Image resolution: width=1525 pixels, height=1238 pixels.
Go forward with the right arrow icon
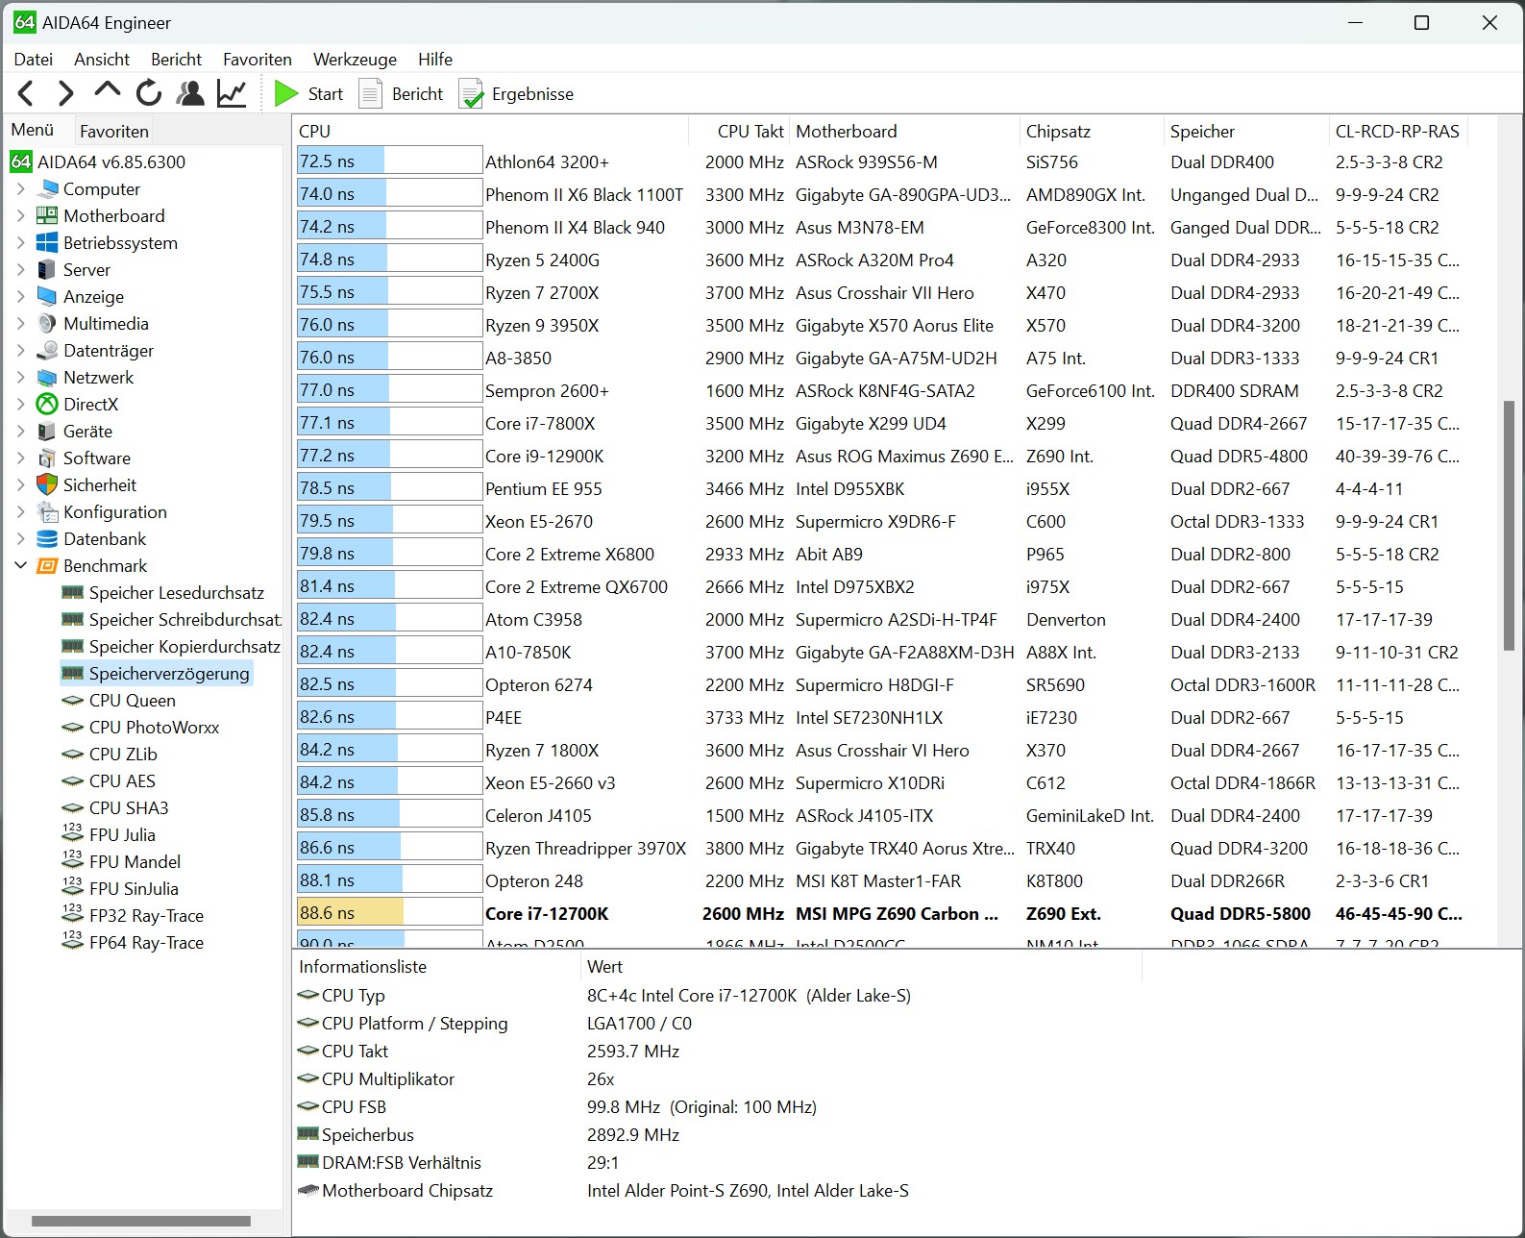click(65, 93)
